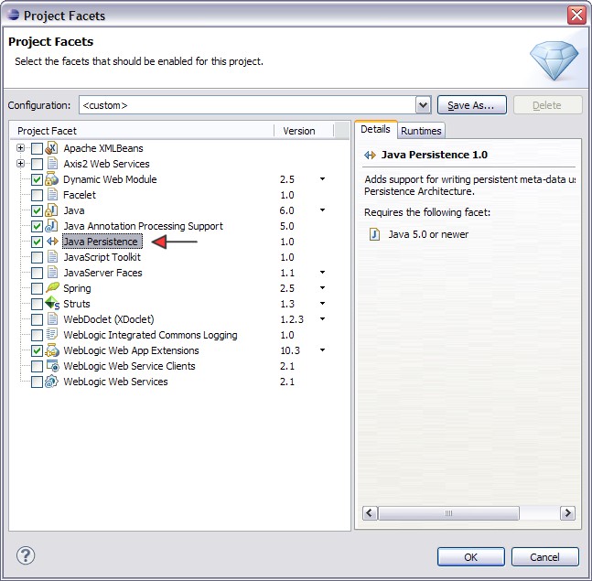Click the Save As... button

pos(471,105)
